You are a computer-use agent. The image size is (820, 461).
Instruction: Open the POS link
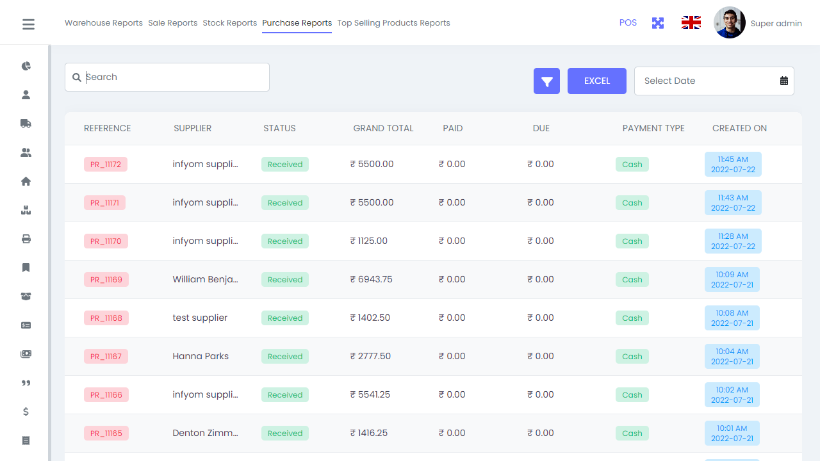click(628, 23)
